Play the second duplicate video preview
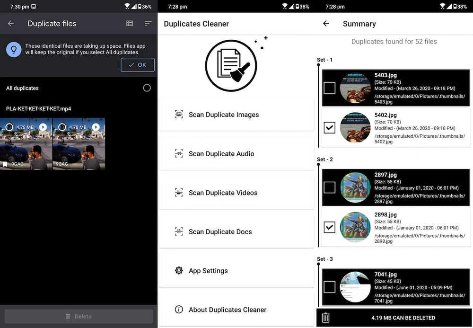473x328 pixels. coord(96,127)
